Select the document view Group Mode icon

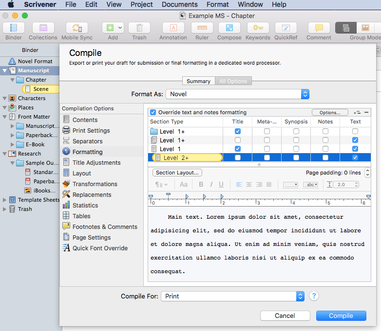point(346,28)
